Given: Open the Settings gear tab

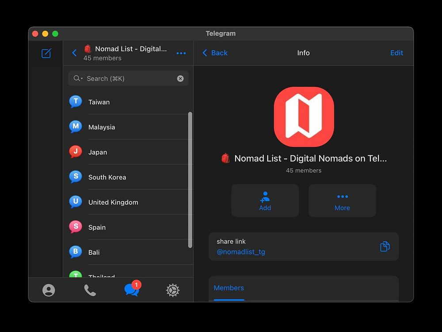Looking at the screenshot, I should (173, 290).
